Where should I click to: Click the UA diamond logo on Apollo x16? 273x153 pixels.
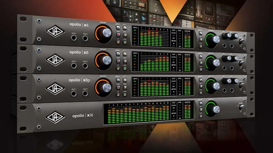point(55,117)
